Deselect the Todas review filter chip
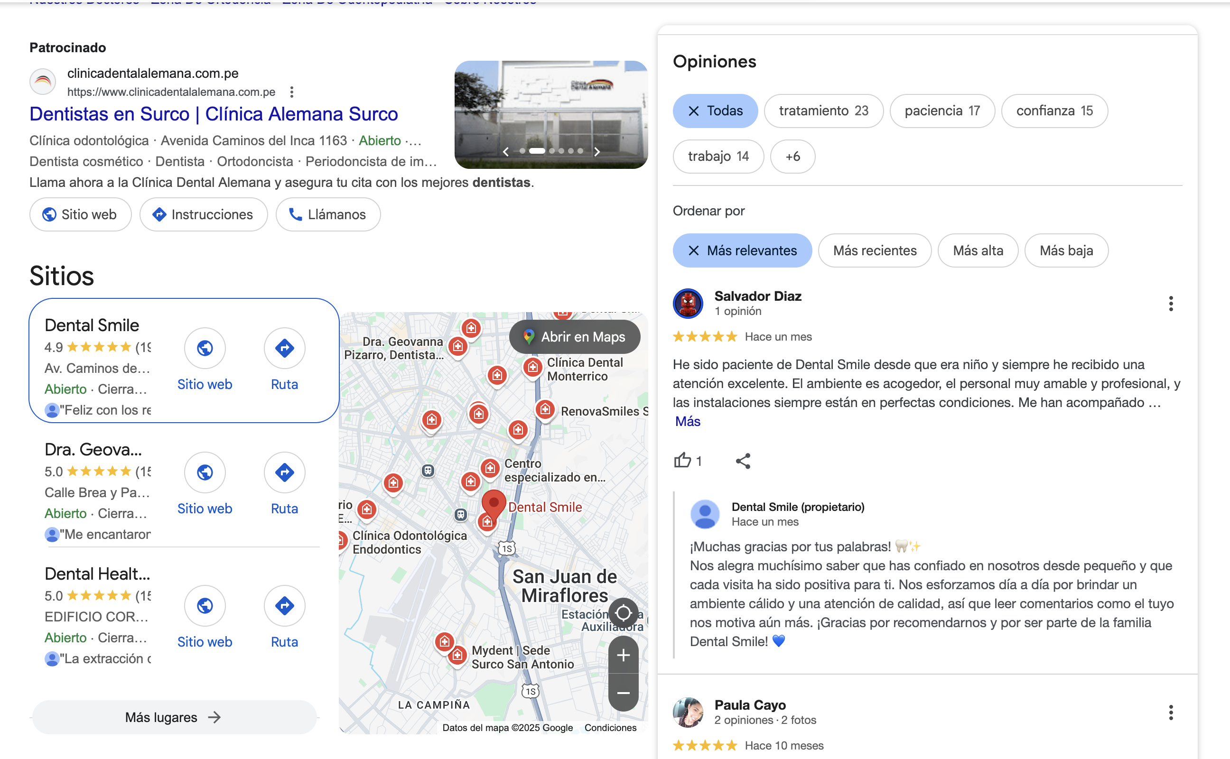The image size is (1230, 759). 715,111
